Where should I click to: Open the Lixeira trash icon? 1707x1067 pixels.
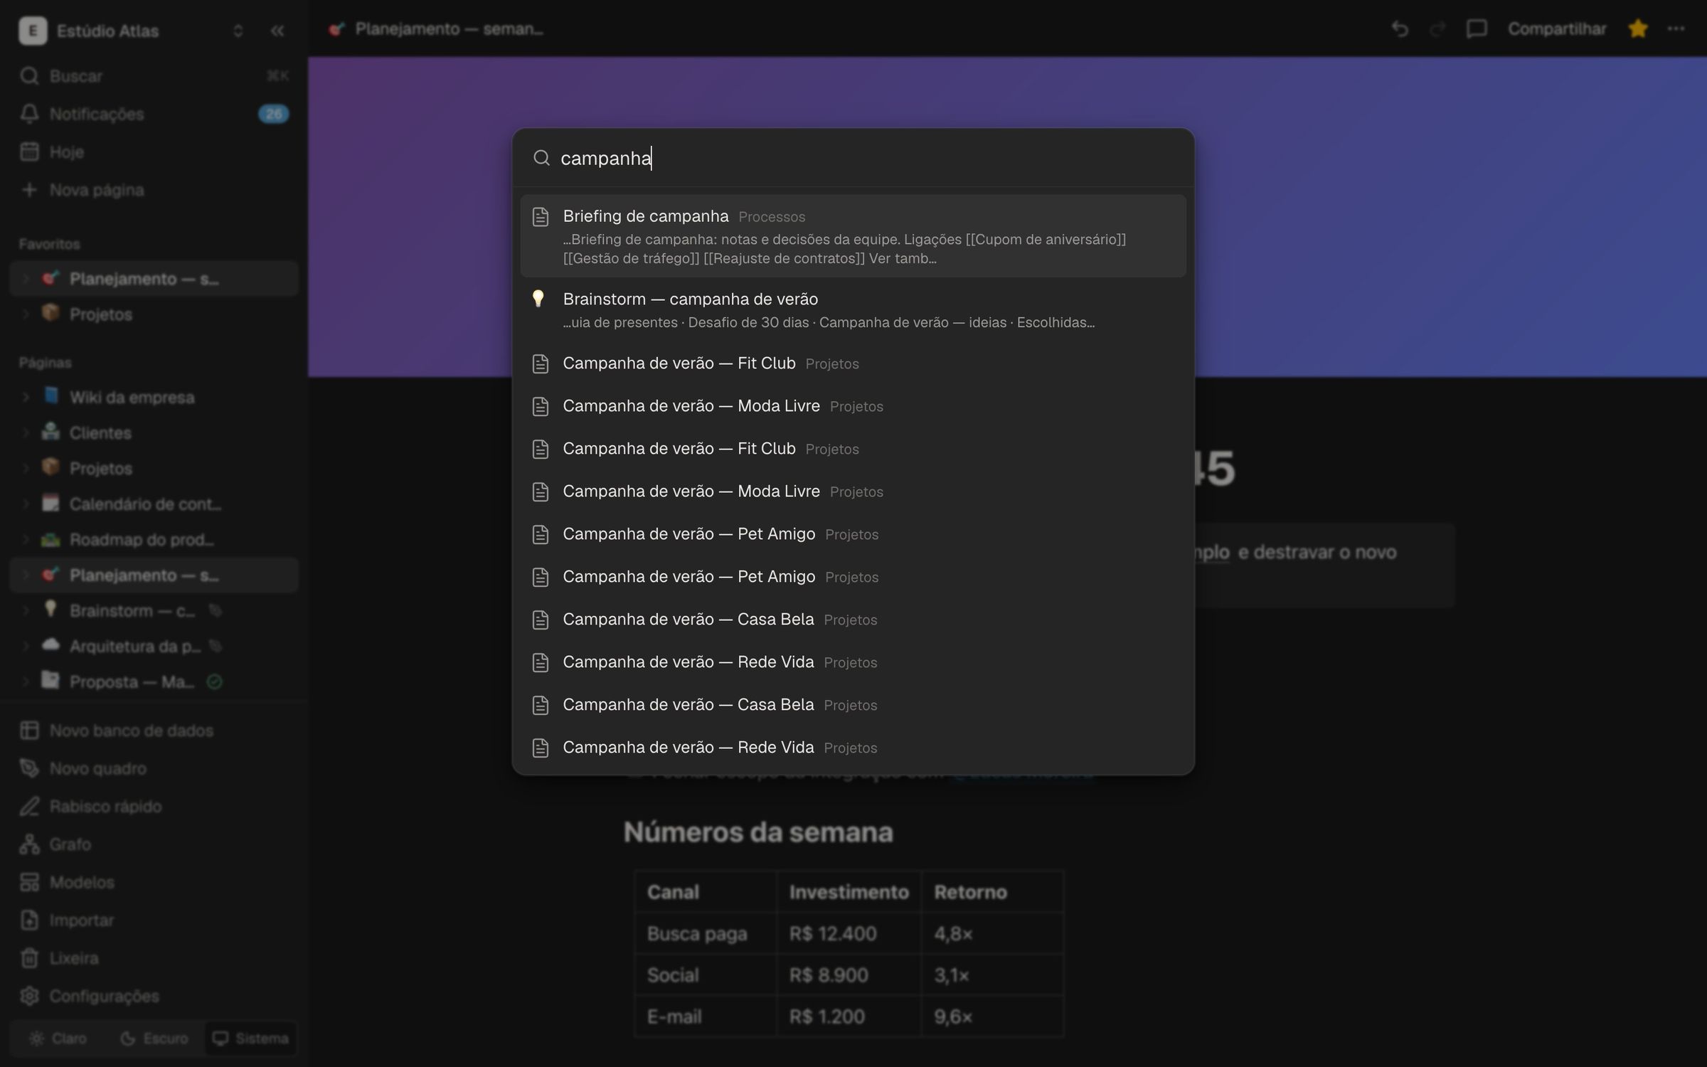coord(29,958)
